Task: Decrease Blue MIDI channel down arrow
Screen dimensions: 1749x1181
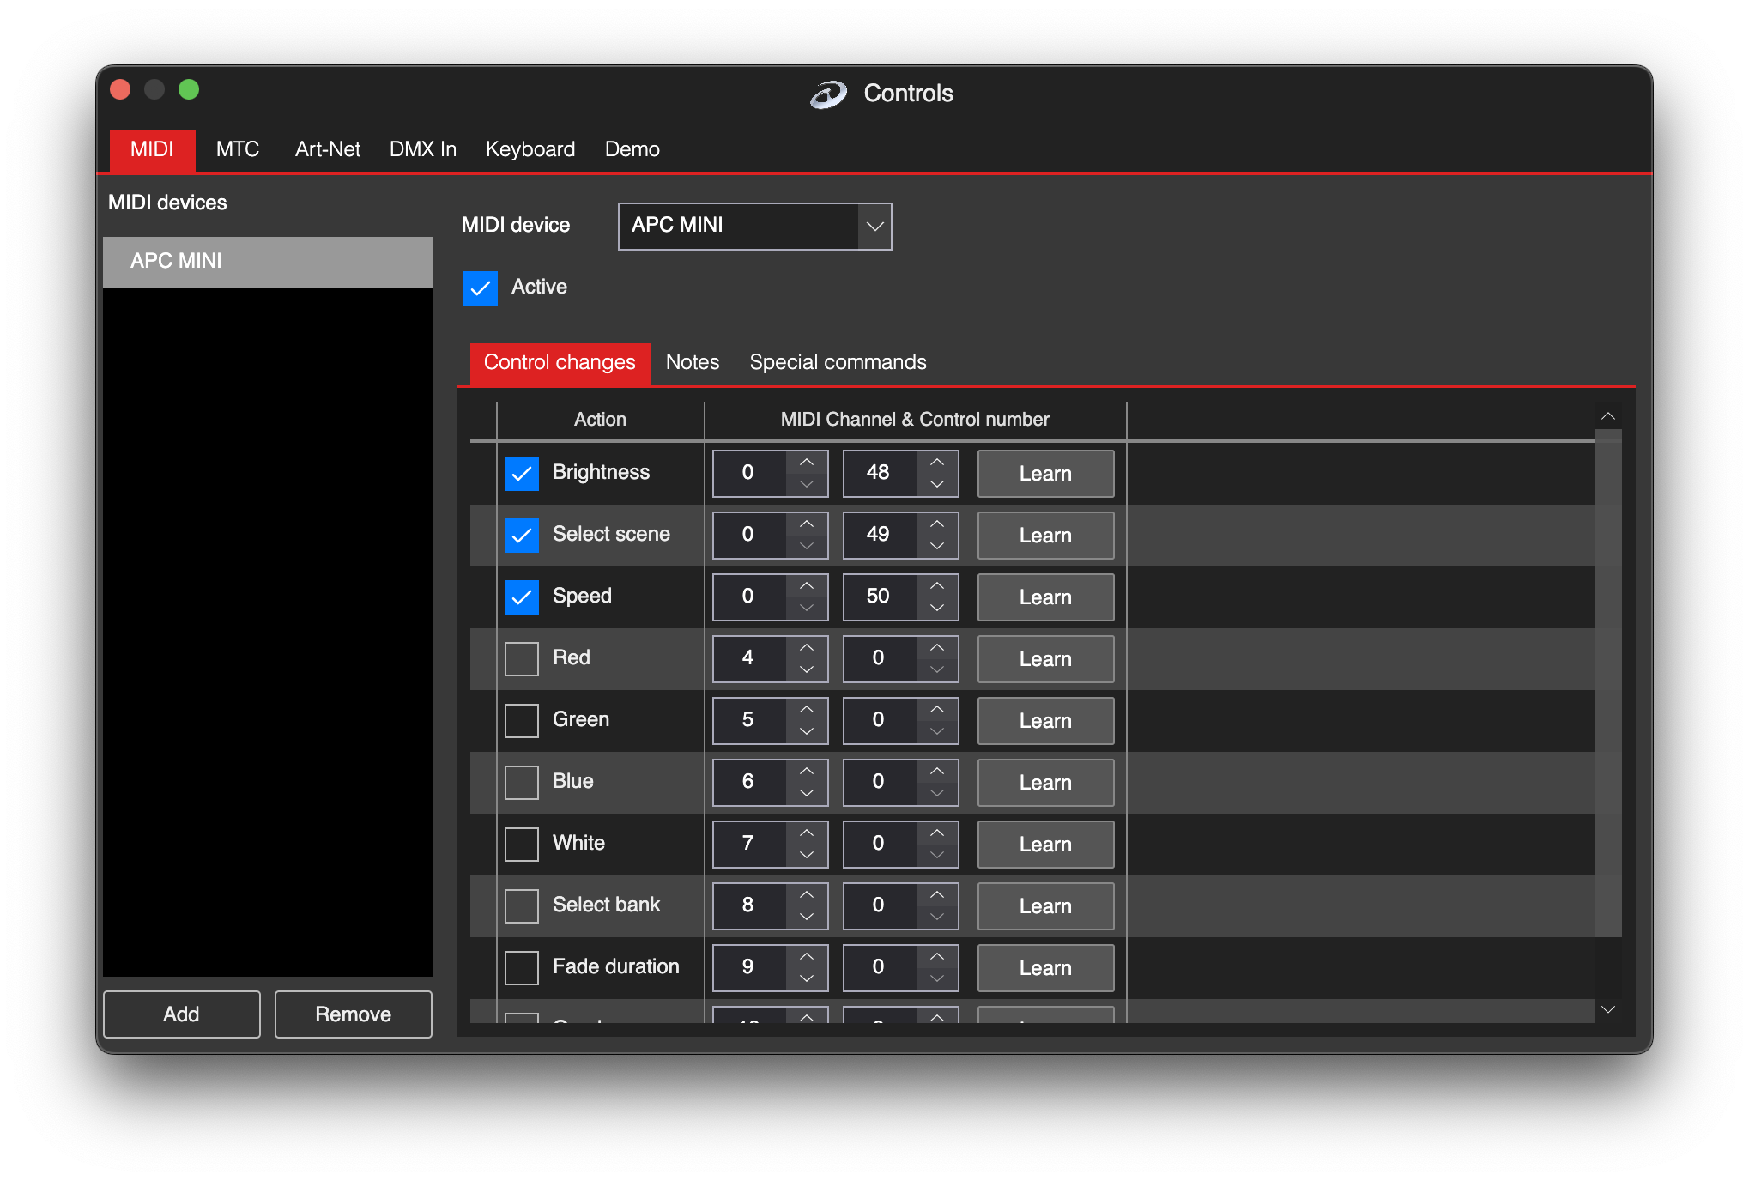Action: (x=807, y=793)
